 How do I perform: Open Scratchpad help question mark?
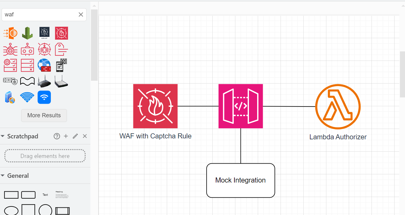[57, 136]
